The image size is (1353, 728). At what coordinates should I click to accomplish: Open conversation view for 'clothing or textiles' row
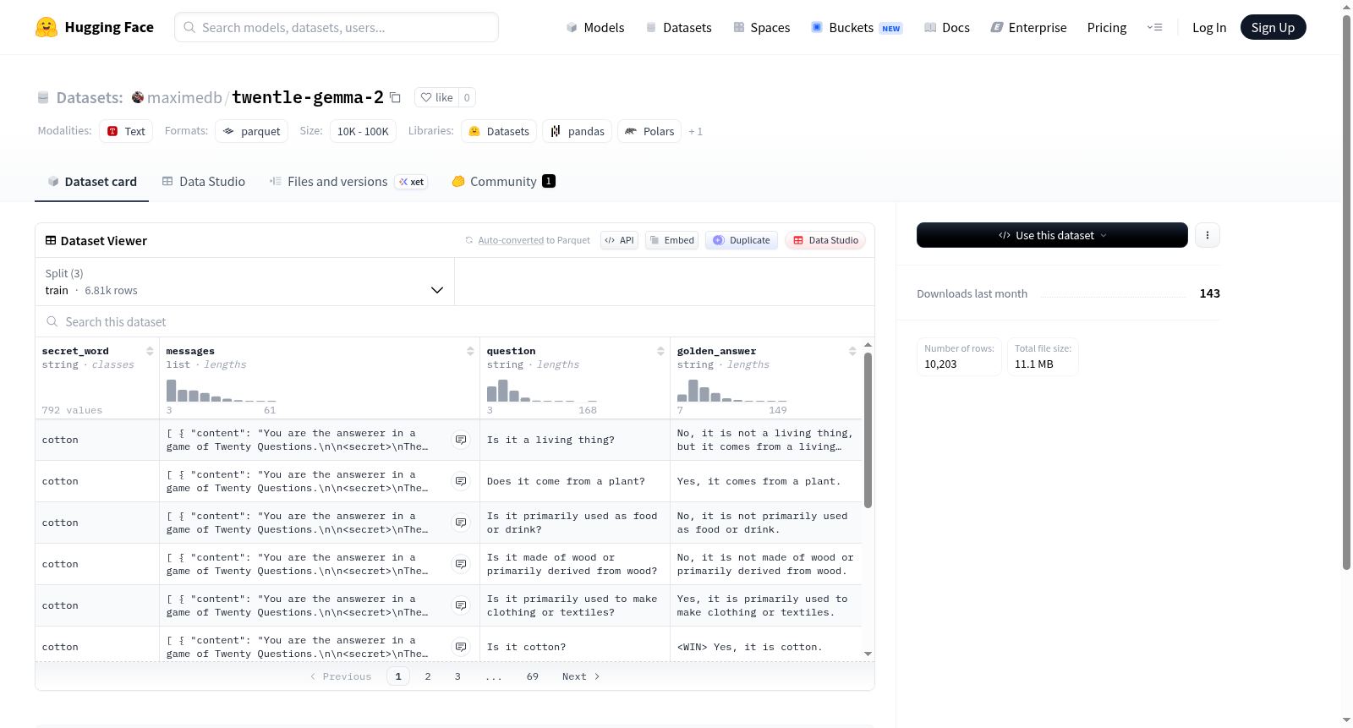pyautogui.click(x=461, y=605)
